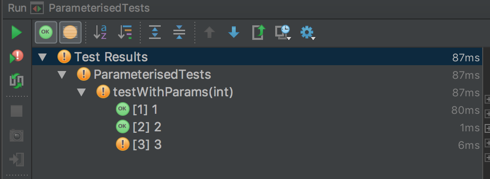Click the OK icon of [1] 1
Image resolution: width=490 pixels, height=179 pixels.
123,109
